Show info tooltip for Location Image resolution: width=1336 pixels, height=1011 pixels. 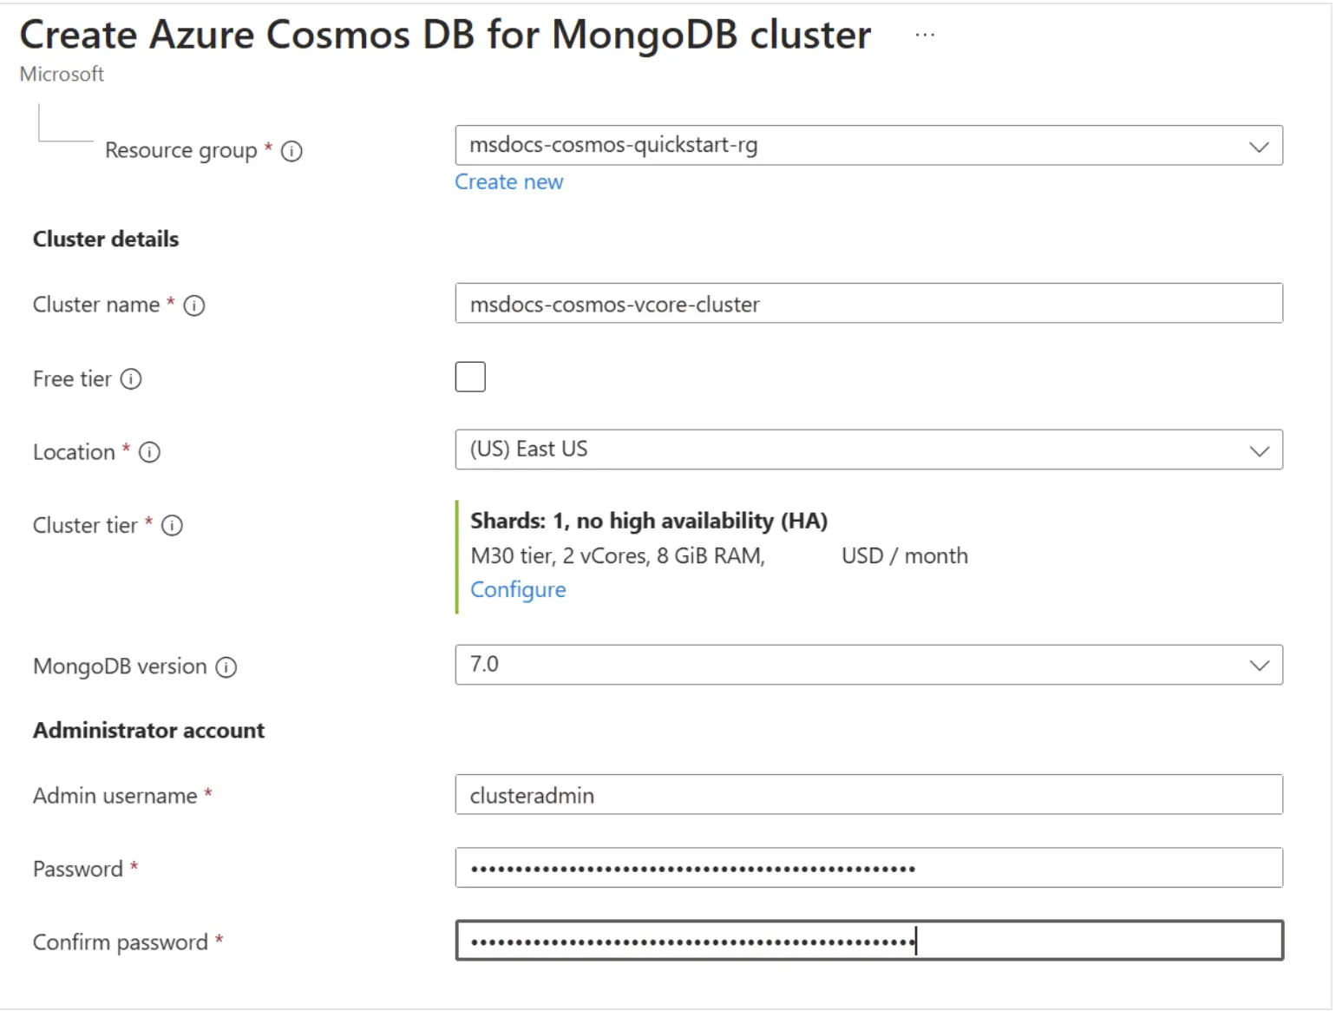pos(149,452)
